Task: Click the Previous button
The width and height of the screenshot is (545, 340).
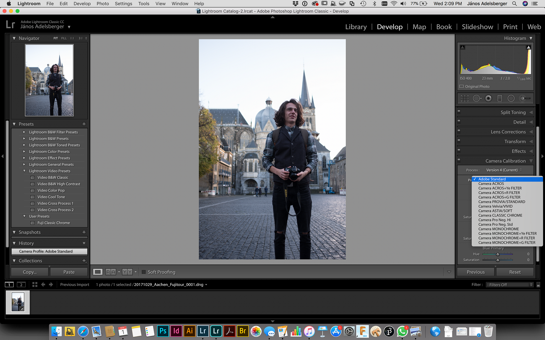Action: [x=476, y=272]
